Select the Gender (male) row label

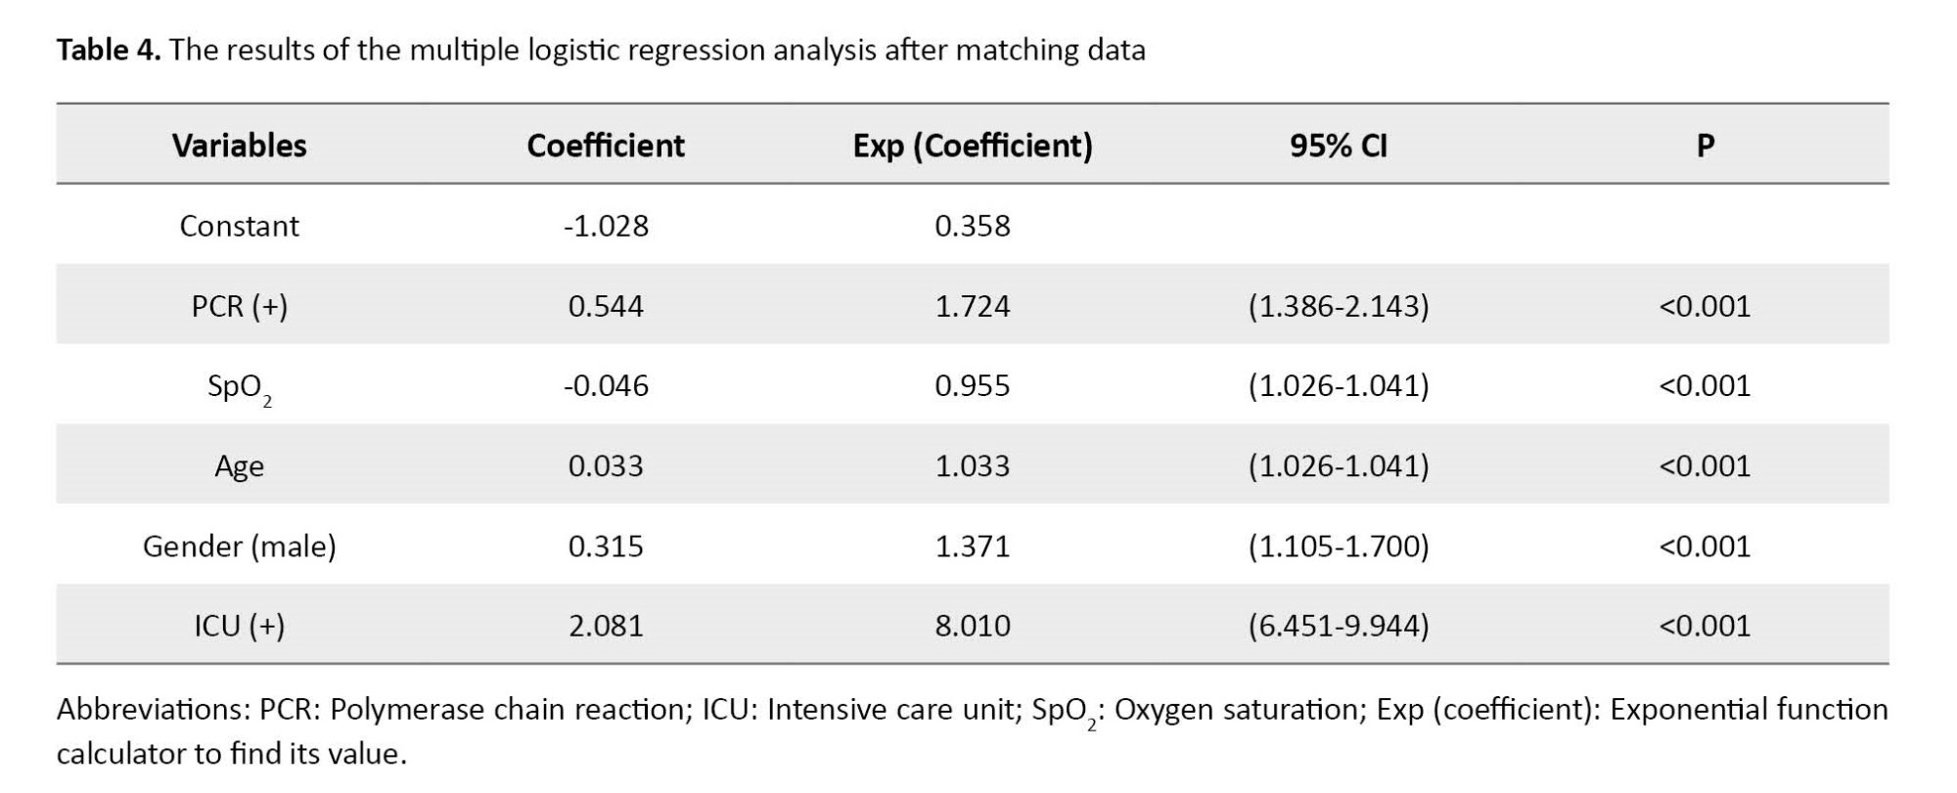[x=239, y=546]
